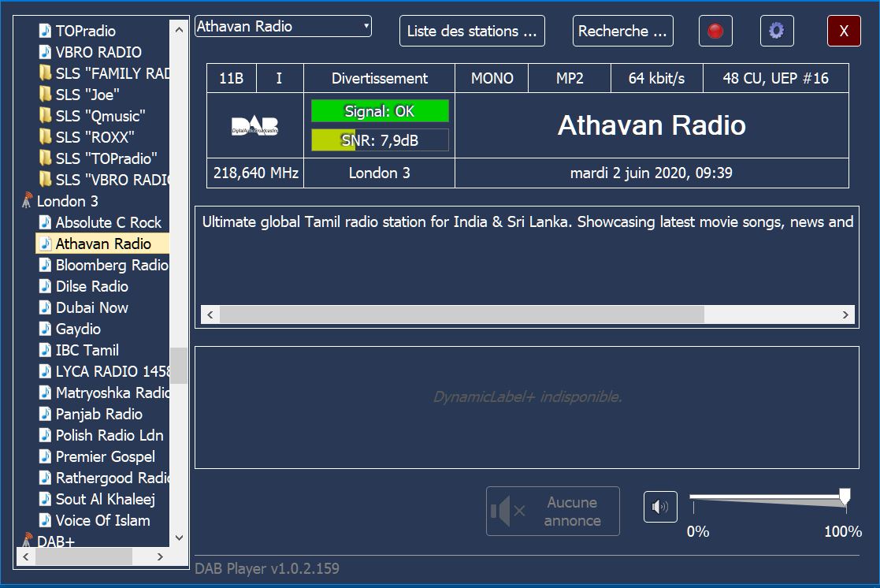Image resolution: width=880 pixels, height=588 pixels.
Task: Click the date mardi 2 juin 2020, 09:39
Action: (652, 173)
